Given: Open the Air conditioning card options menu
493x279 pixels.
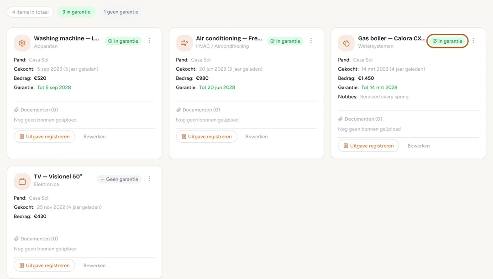Looking at the screenshot, I should (311, 41).
